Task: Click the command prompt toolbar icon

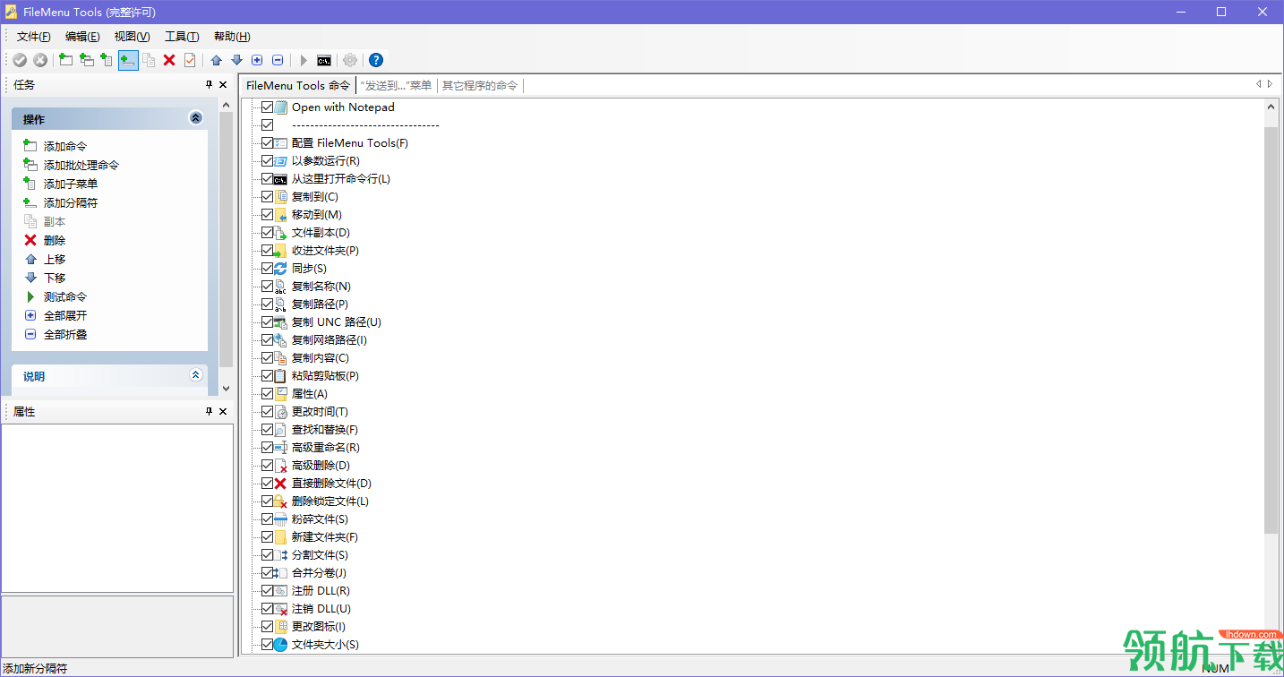Action: 324,60
